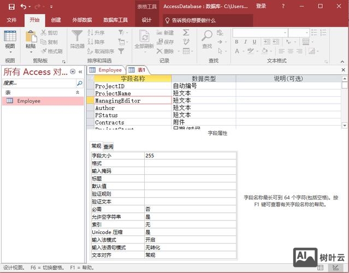Viewport: 349px width, 273px height.
Task: Collapse the 表 group chevron
Action: coord(78,92)
